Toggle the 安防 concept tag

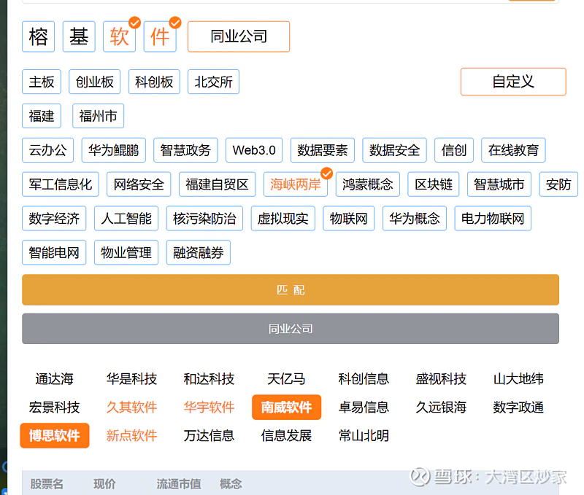(558, 184)
